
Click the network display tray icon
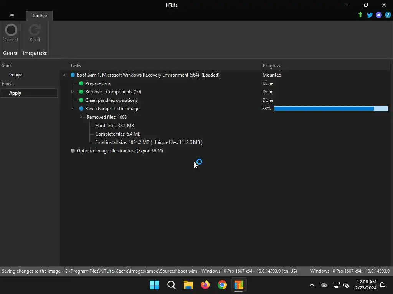[336, 285]
